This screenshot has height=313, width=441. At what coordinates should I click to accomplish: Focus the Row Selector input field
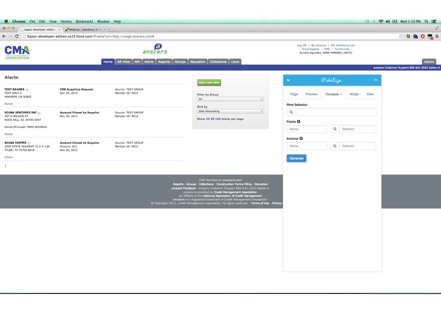click(x=336, y=112)
